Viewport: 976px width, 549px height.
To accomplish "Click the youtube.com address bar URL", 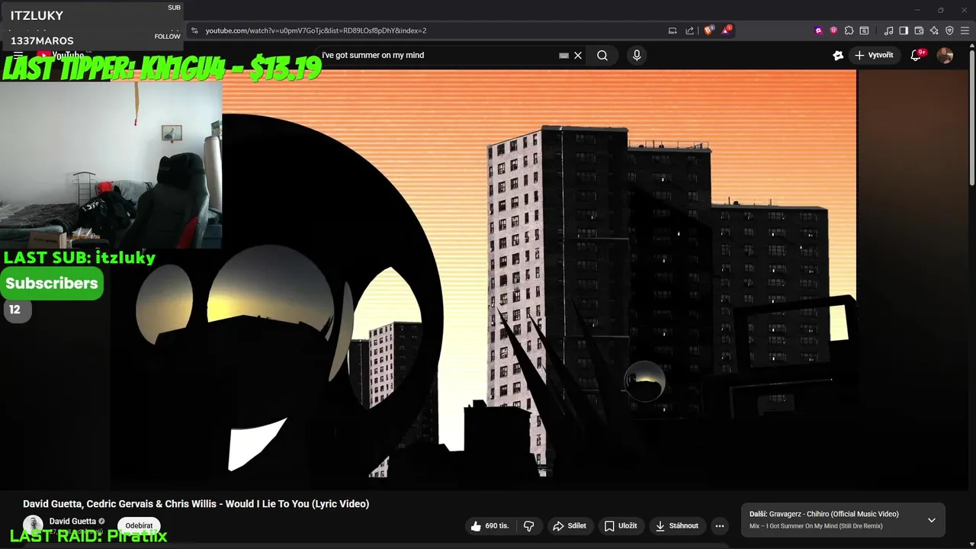I will (x=316, y=30).
